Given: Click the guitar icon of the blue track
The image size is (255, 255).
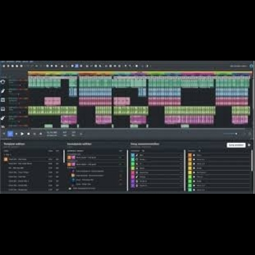Looking at the screenshot, I should point(3,91).
